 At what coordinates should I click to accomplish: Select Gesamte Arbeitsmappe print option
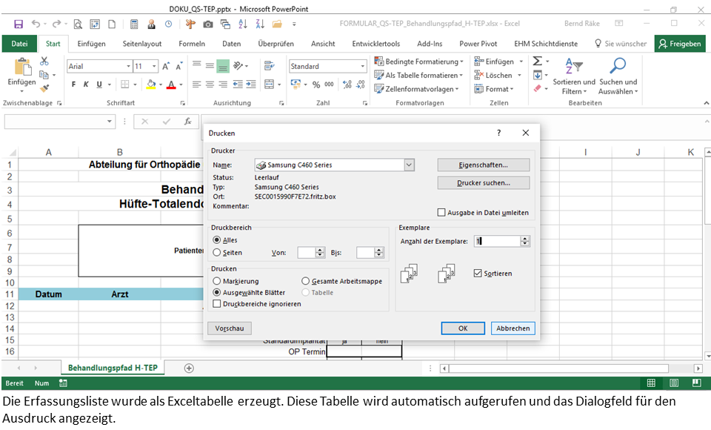306,281
